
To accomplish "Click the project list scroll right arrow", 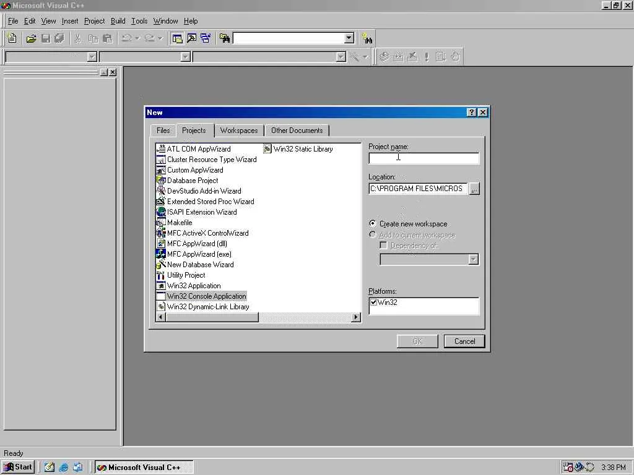I will [x=356, y=317].
